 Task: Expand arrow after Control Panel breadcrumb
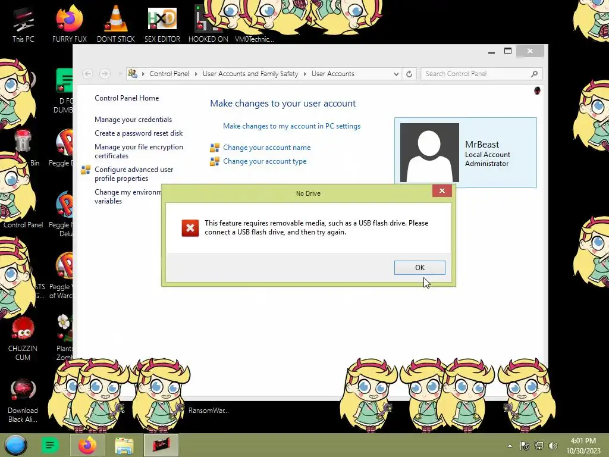pyautogui.click(x=196, y=74)
